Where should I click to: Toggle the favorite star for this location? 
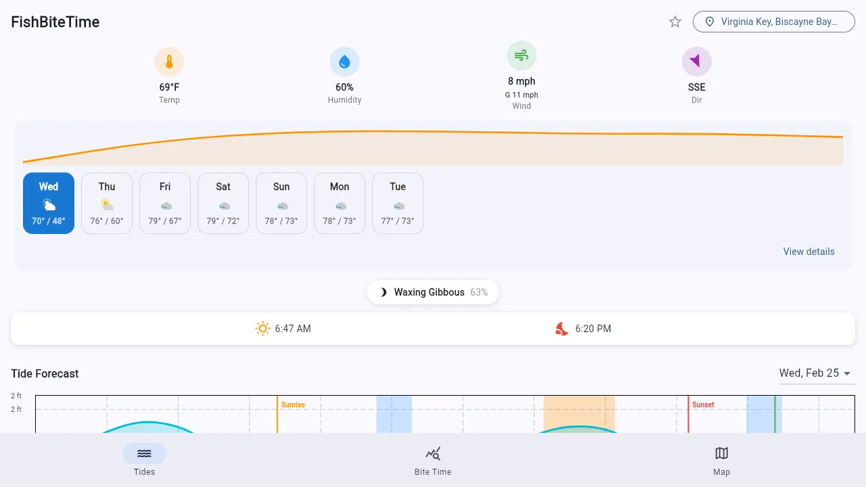(675, 22)
